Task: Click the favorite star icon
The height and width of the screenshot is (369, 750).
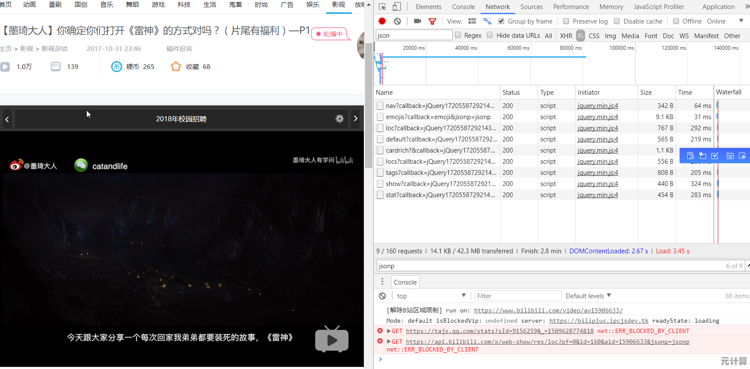Action: coord(176,66)
